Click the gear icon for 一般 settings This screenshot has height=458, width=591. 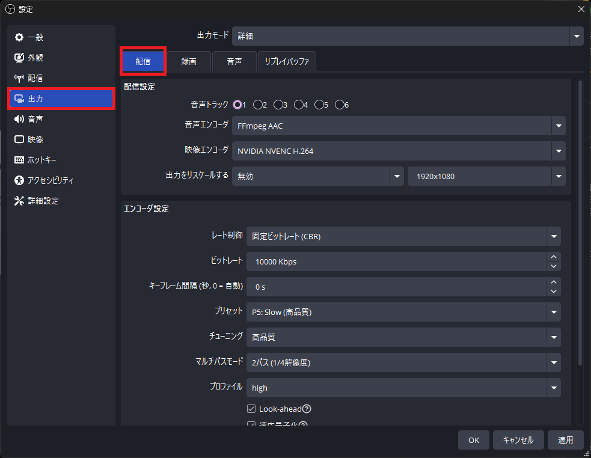tap(19, 37)
